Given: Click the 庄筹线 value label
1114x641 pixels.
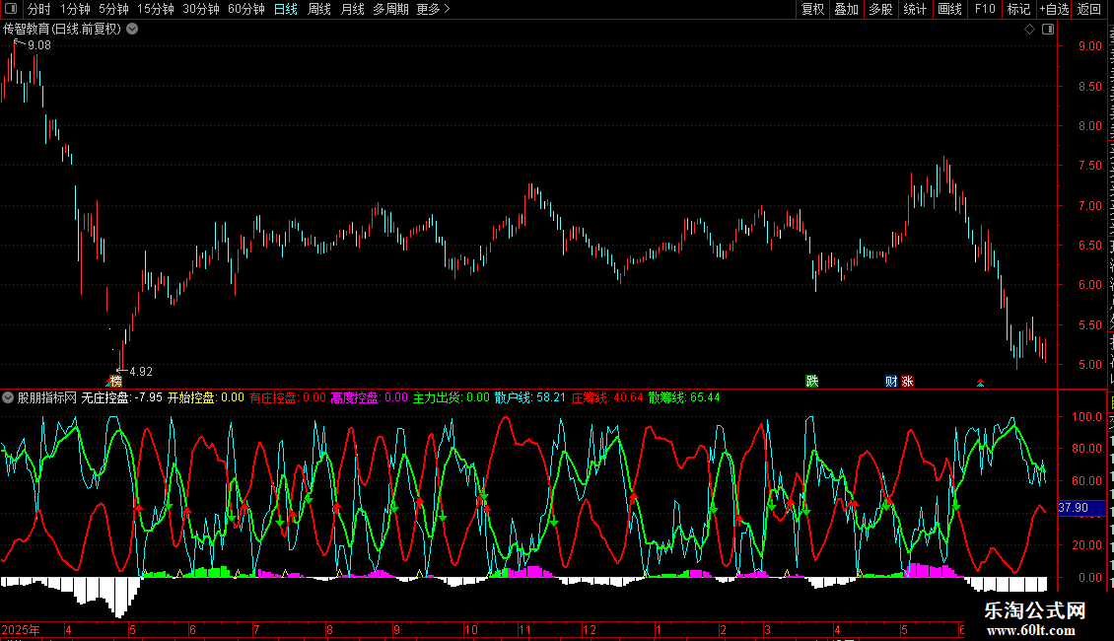Looking at the screenshot, I should point(606,397).
